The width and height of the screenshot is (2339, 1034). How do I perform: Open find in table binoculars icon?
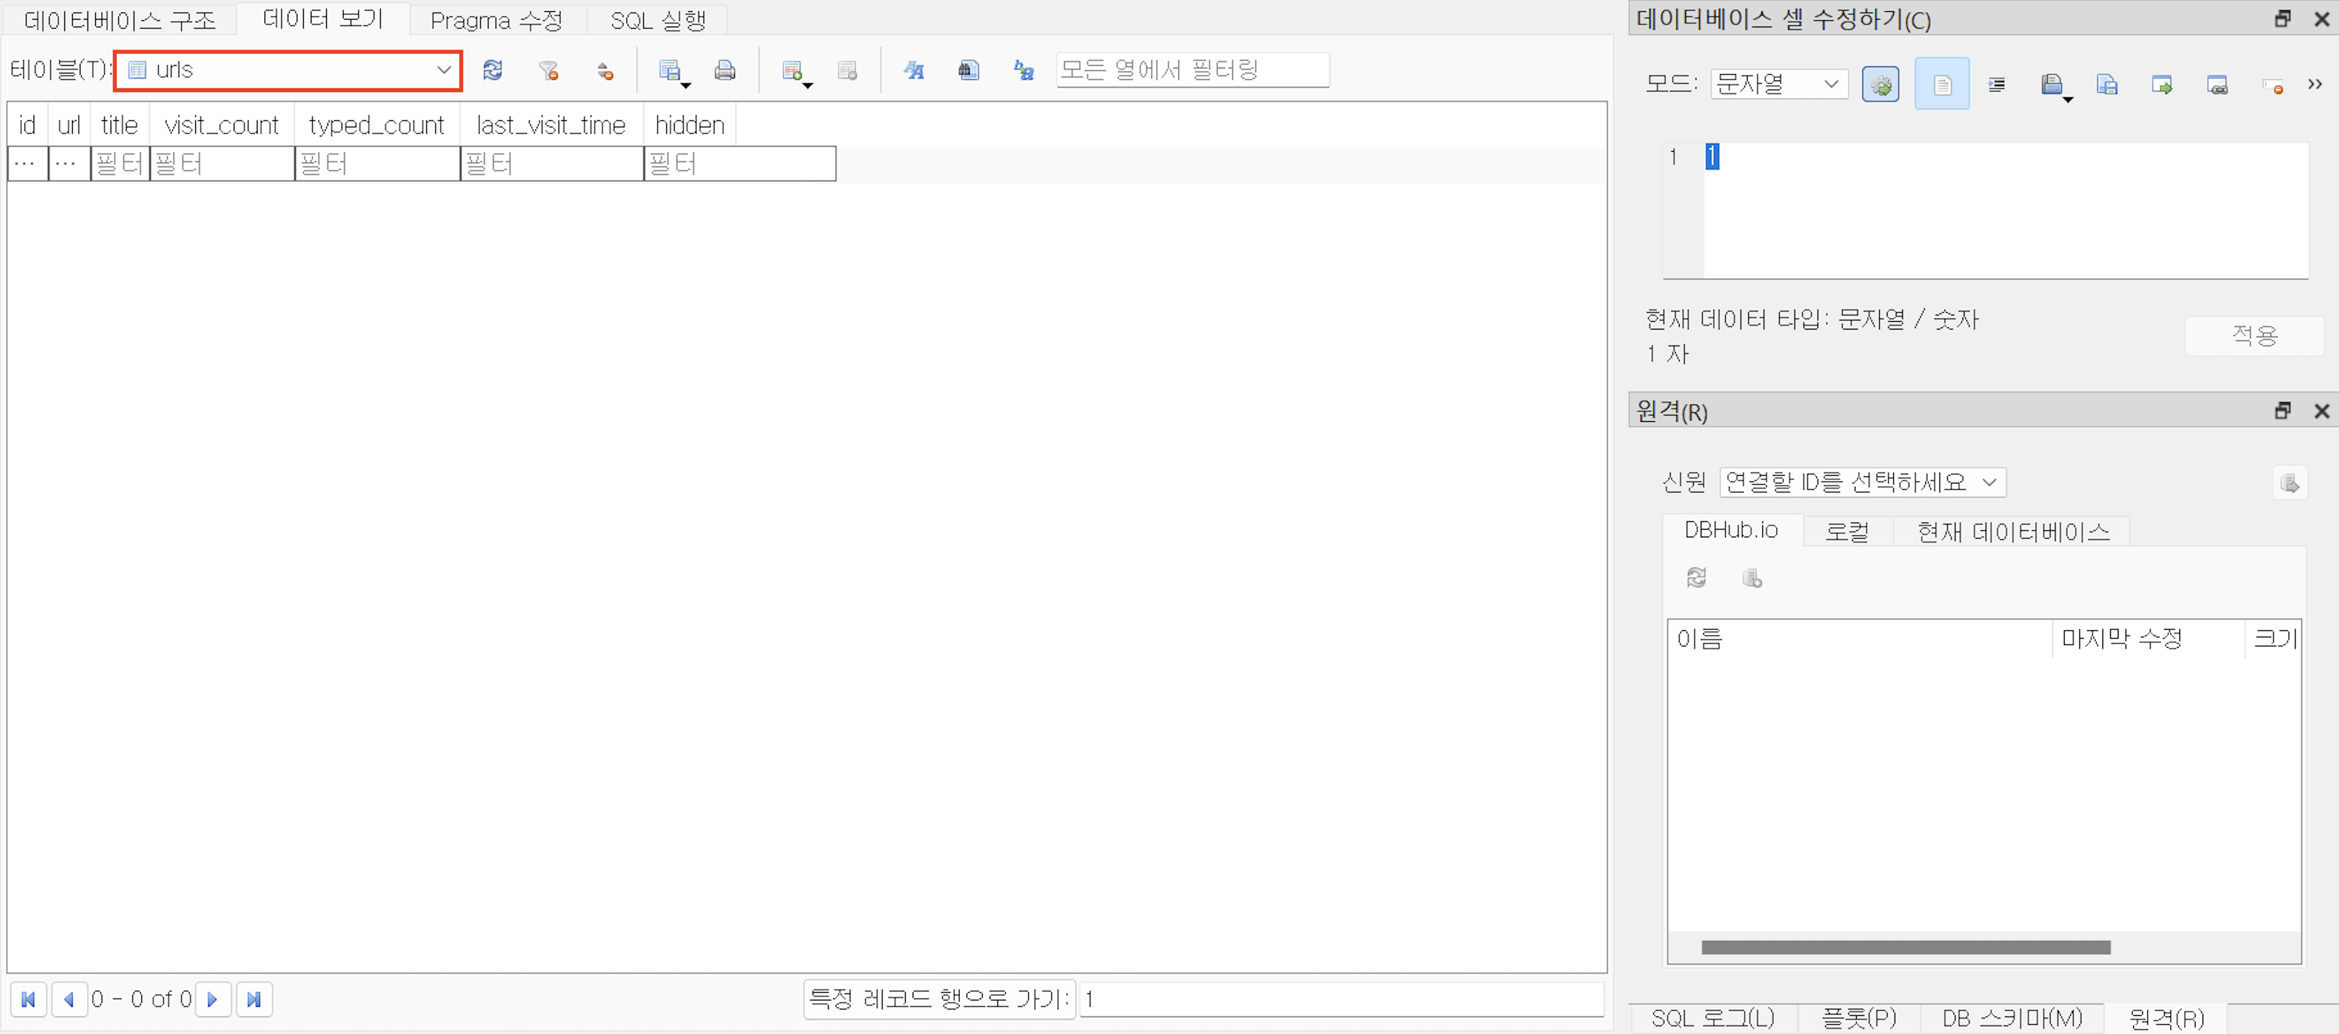(969, 70)
